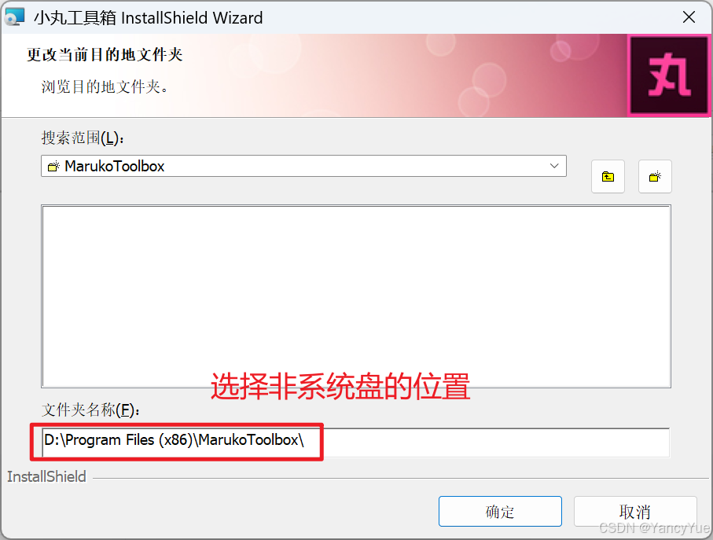Image resolution: width=713 pixels, height=540 pixels.
Task: Close the InstallShield Wizard window
Action: (x=689, y=17)
